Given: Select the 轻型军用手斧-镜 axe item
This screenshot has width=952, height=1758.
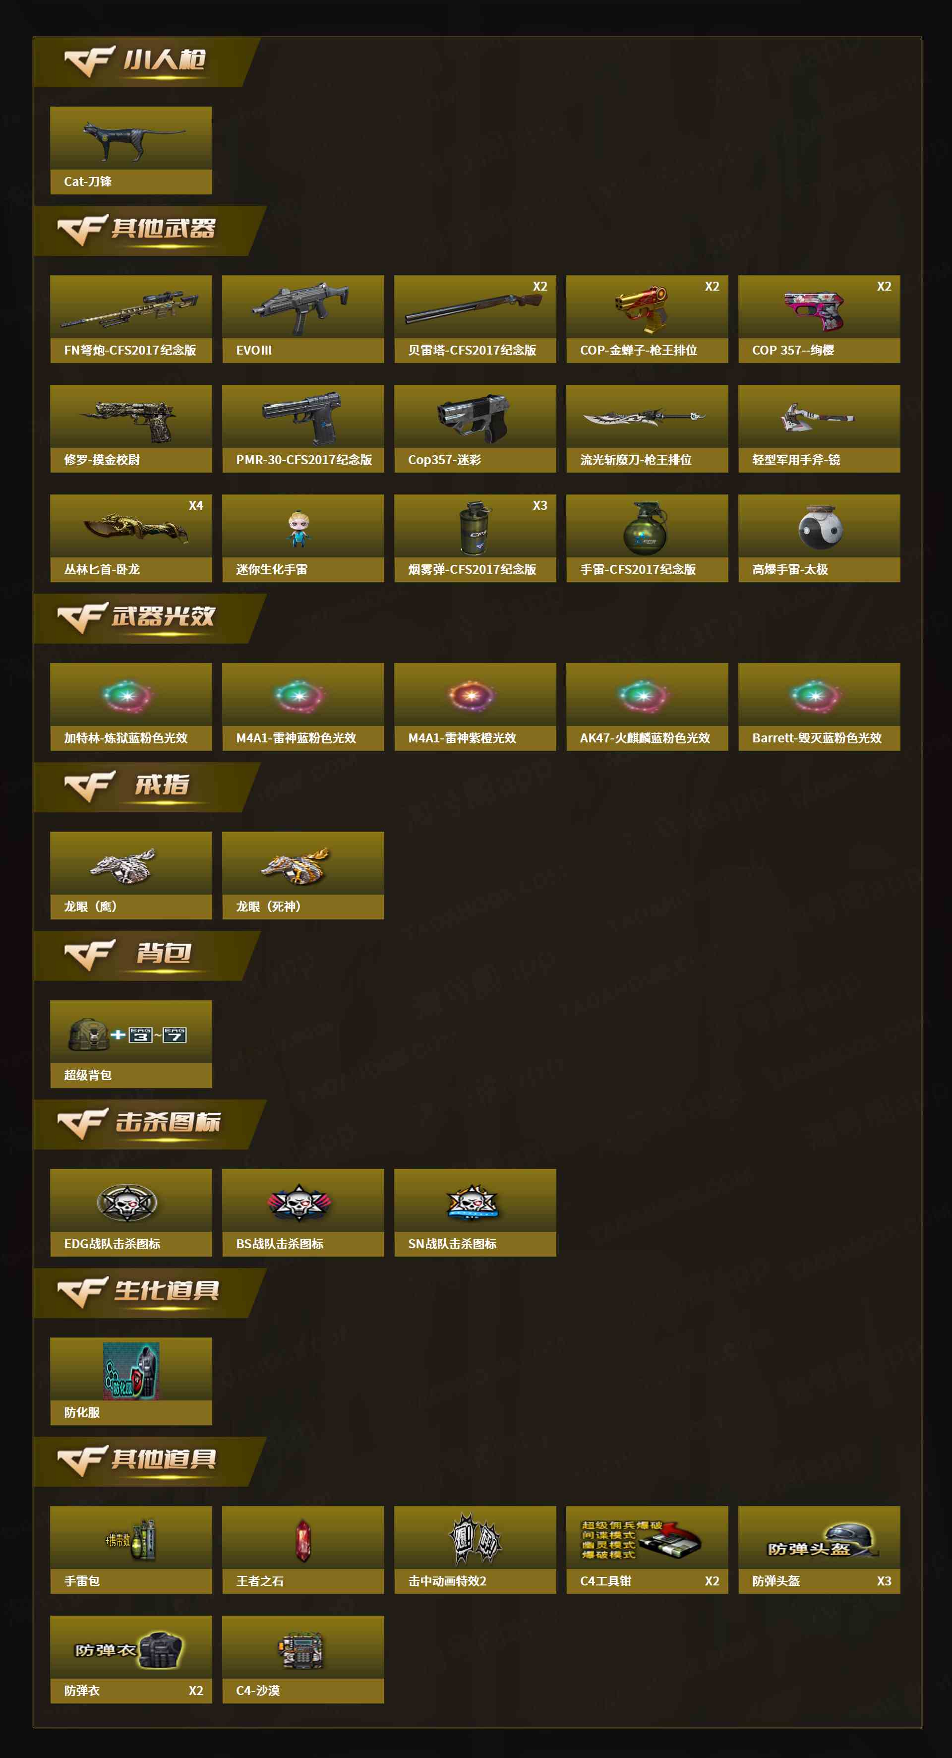Looking at the screenshot, I should pos(819,428).
